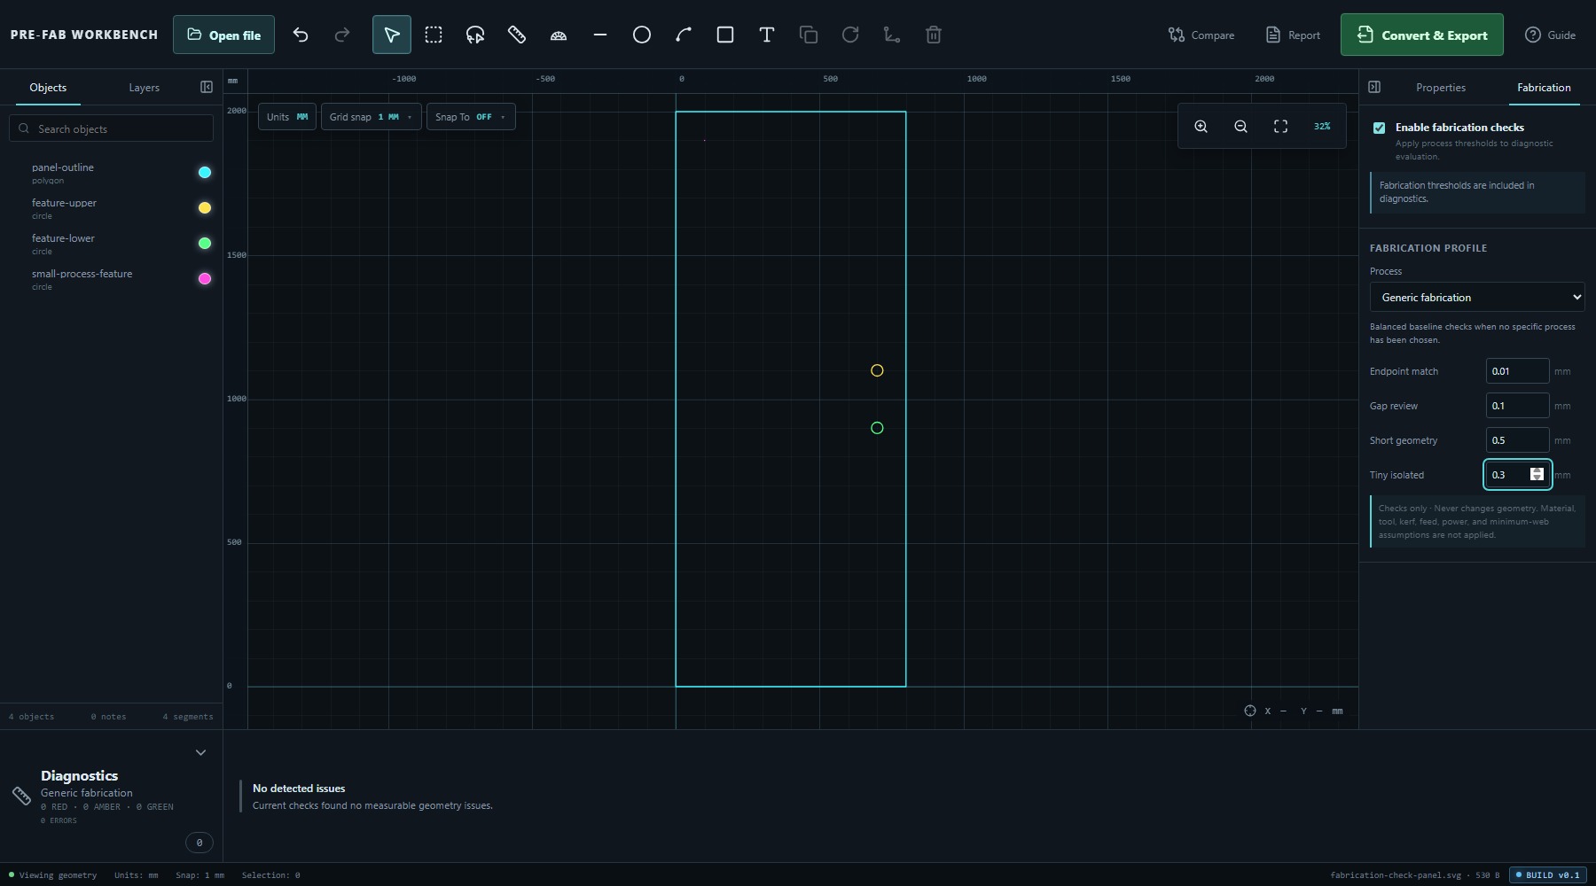Click the trash delete icon
Screen dimensions: 1596x886
[x=934, y=35]
